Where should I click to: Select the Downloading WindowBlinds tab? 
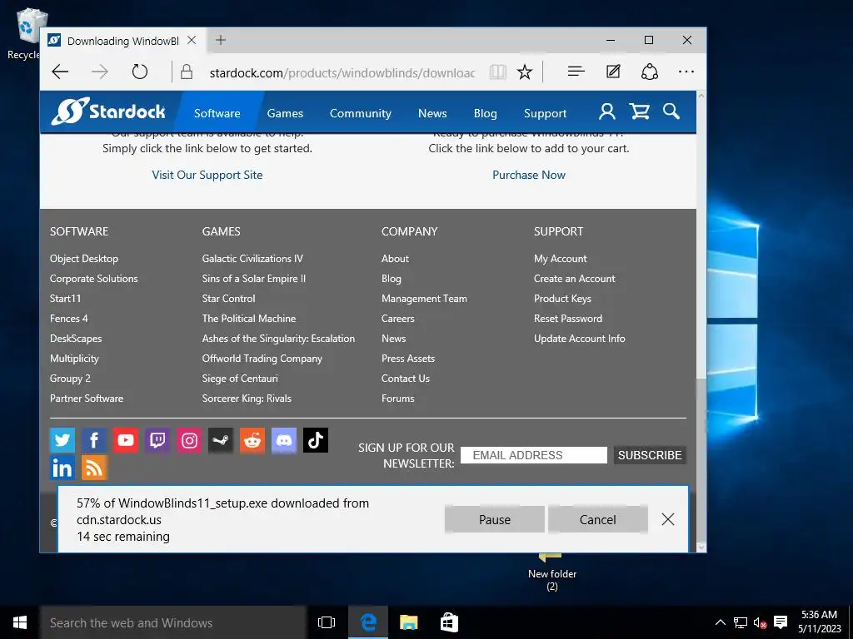coord(123,41)
